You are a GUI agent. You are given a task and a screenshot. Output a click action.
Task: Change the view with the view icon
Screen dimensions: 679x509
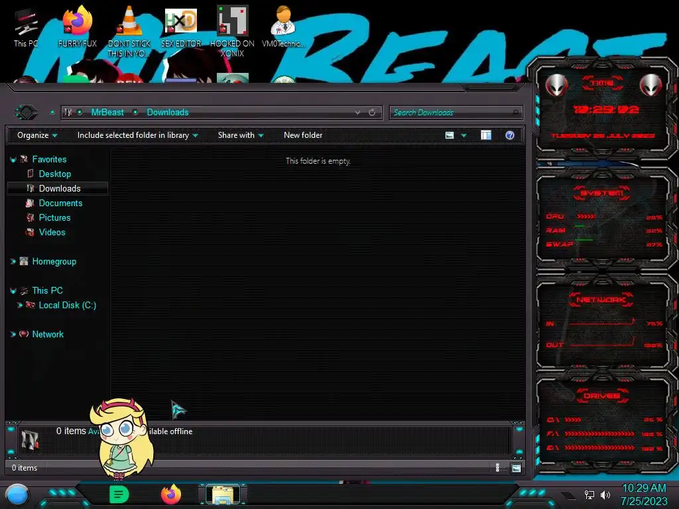pos(450,135)
